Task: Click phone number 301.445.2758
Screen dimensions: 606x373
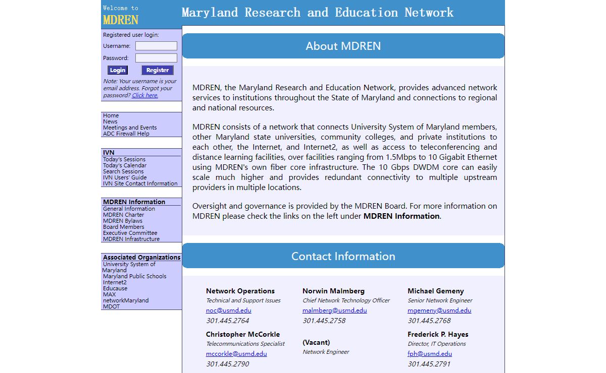Action: [324, 321]
